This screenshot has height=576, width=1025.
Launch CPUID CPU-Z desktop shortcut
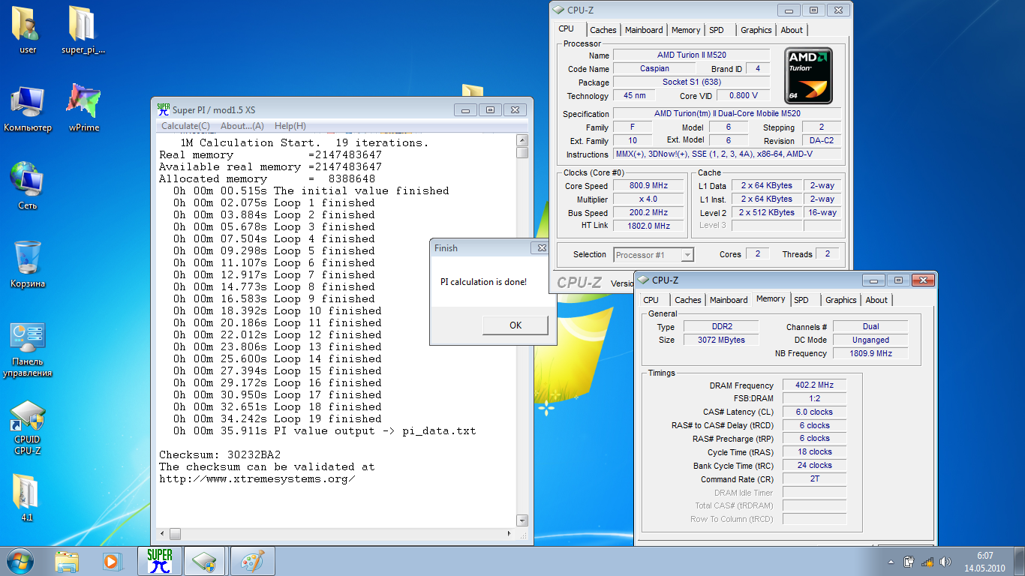click(x=28, y=427)
